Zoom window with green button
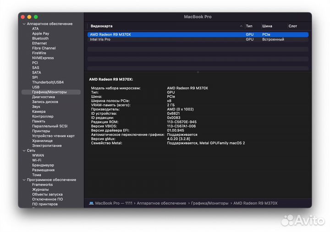 36,17
